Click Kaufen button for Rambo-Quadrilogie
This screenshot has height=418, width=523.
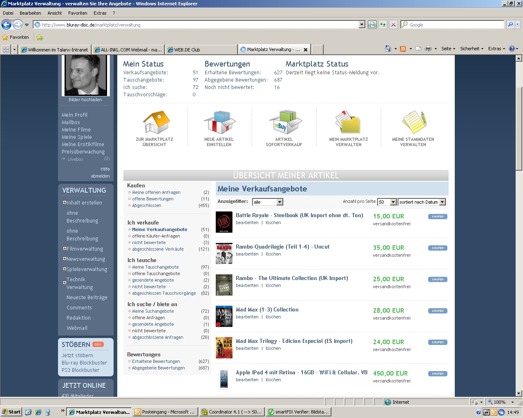(x=438, y=248)
